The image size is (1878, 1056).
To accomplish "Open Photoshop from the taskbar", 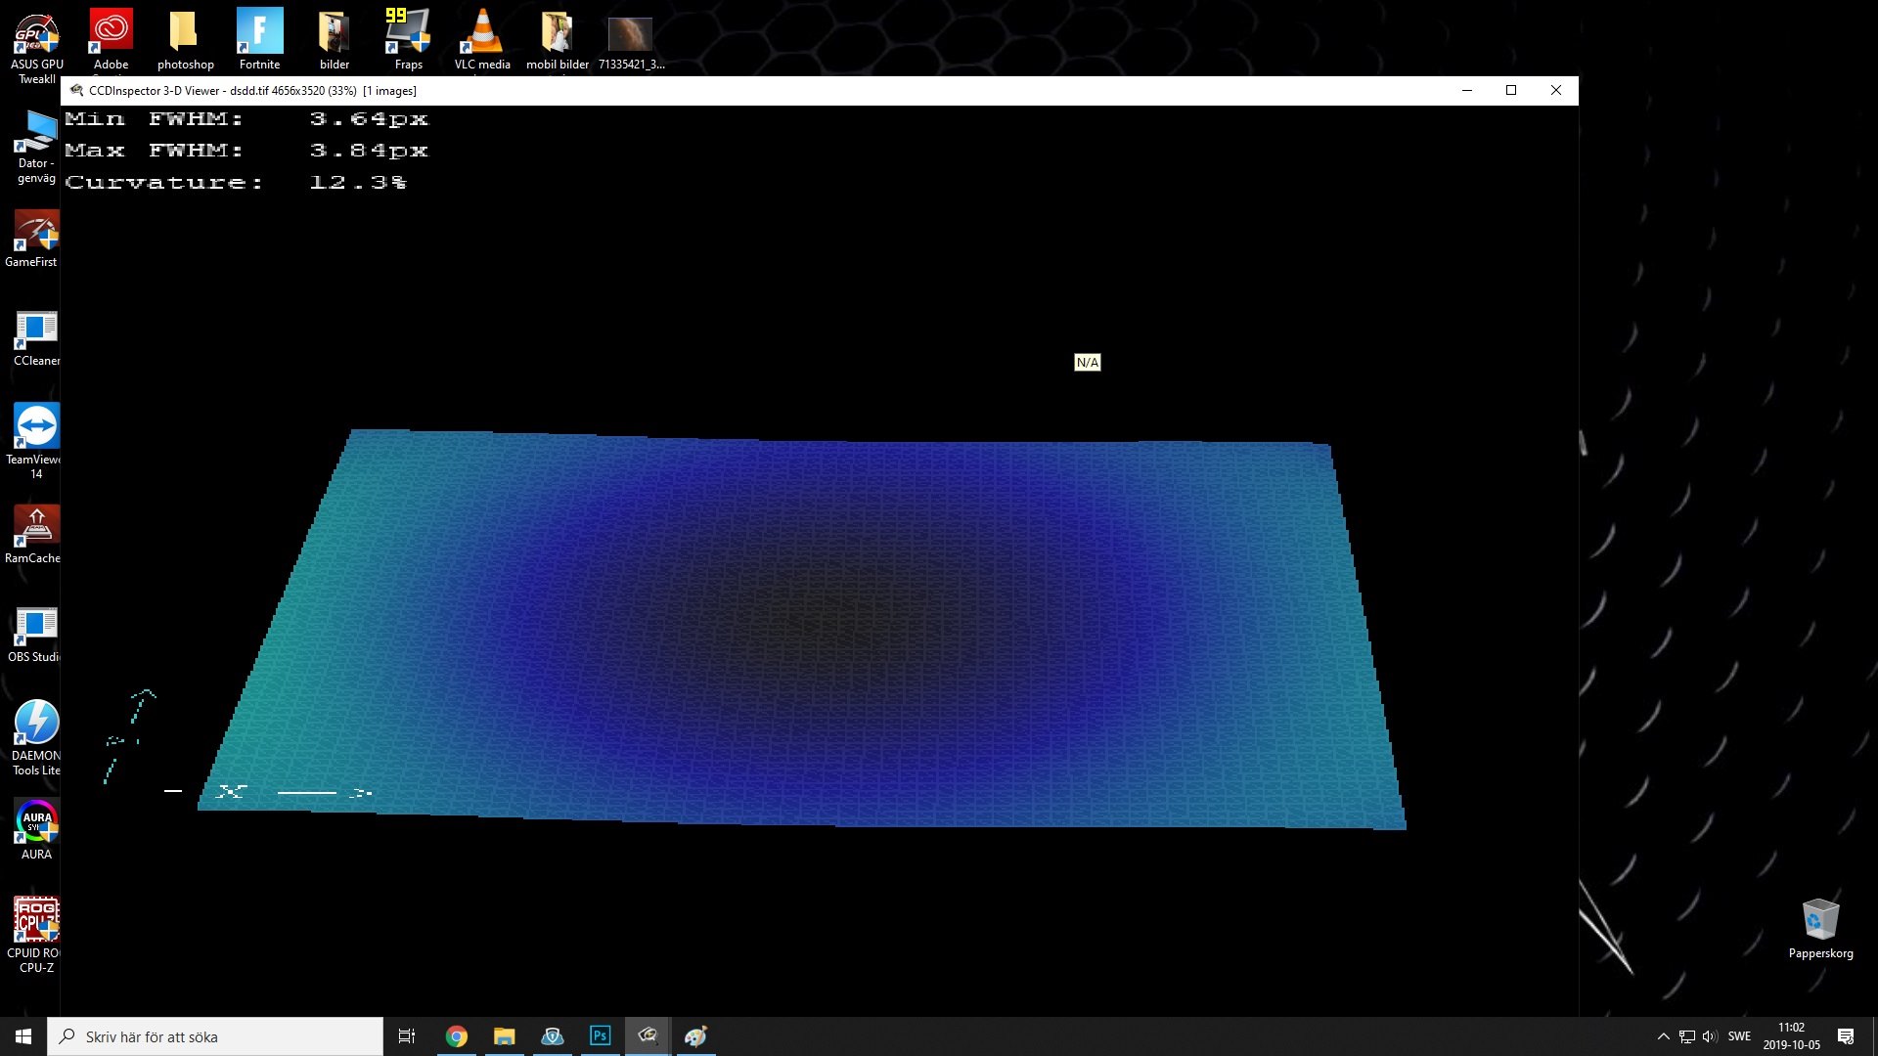I will [x=600, y=1036].
